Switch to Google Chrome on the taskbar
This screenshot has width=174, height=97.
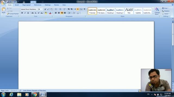(35, 95)
